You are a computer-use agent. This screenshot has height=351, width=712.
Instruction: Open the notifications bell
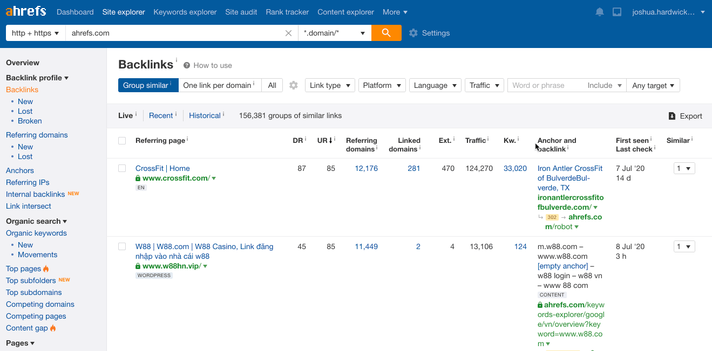tap(600, 12)
